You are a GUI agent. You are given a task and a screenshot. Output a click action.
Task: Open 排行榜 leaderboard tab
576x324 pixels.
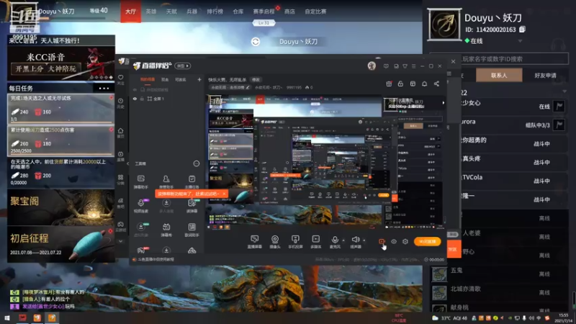pos(215,12)
